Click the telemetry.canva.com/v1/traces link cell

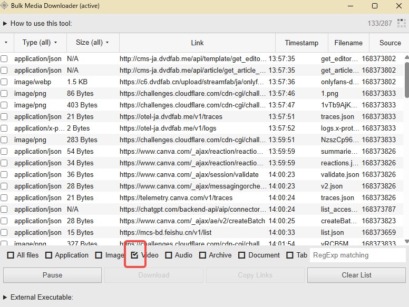coord(176,198)
